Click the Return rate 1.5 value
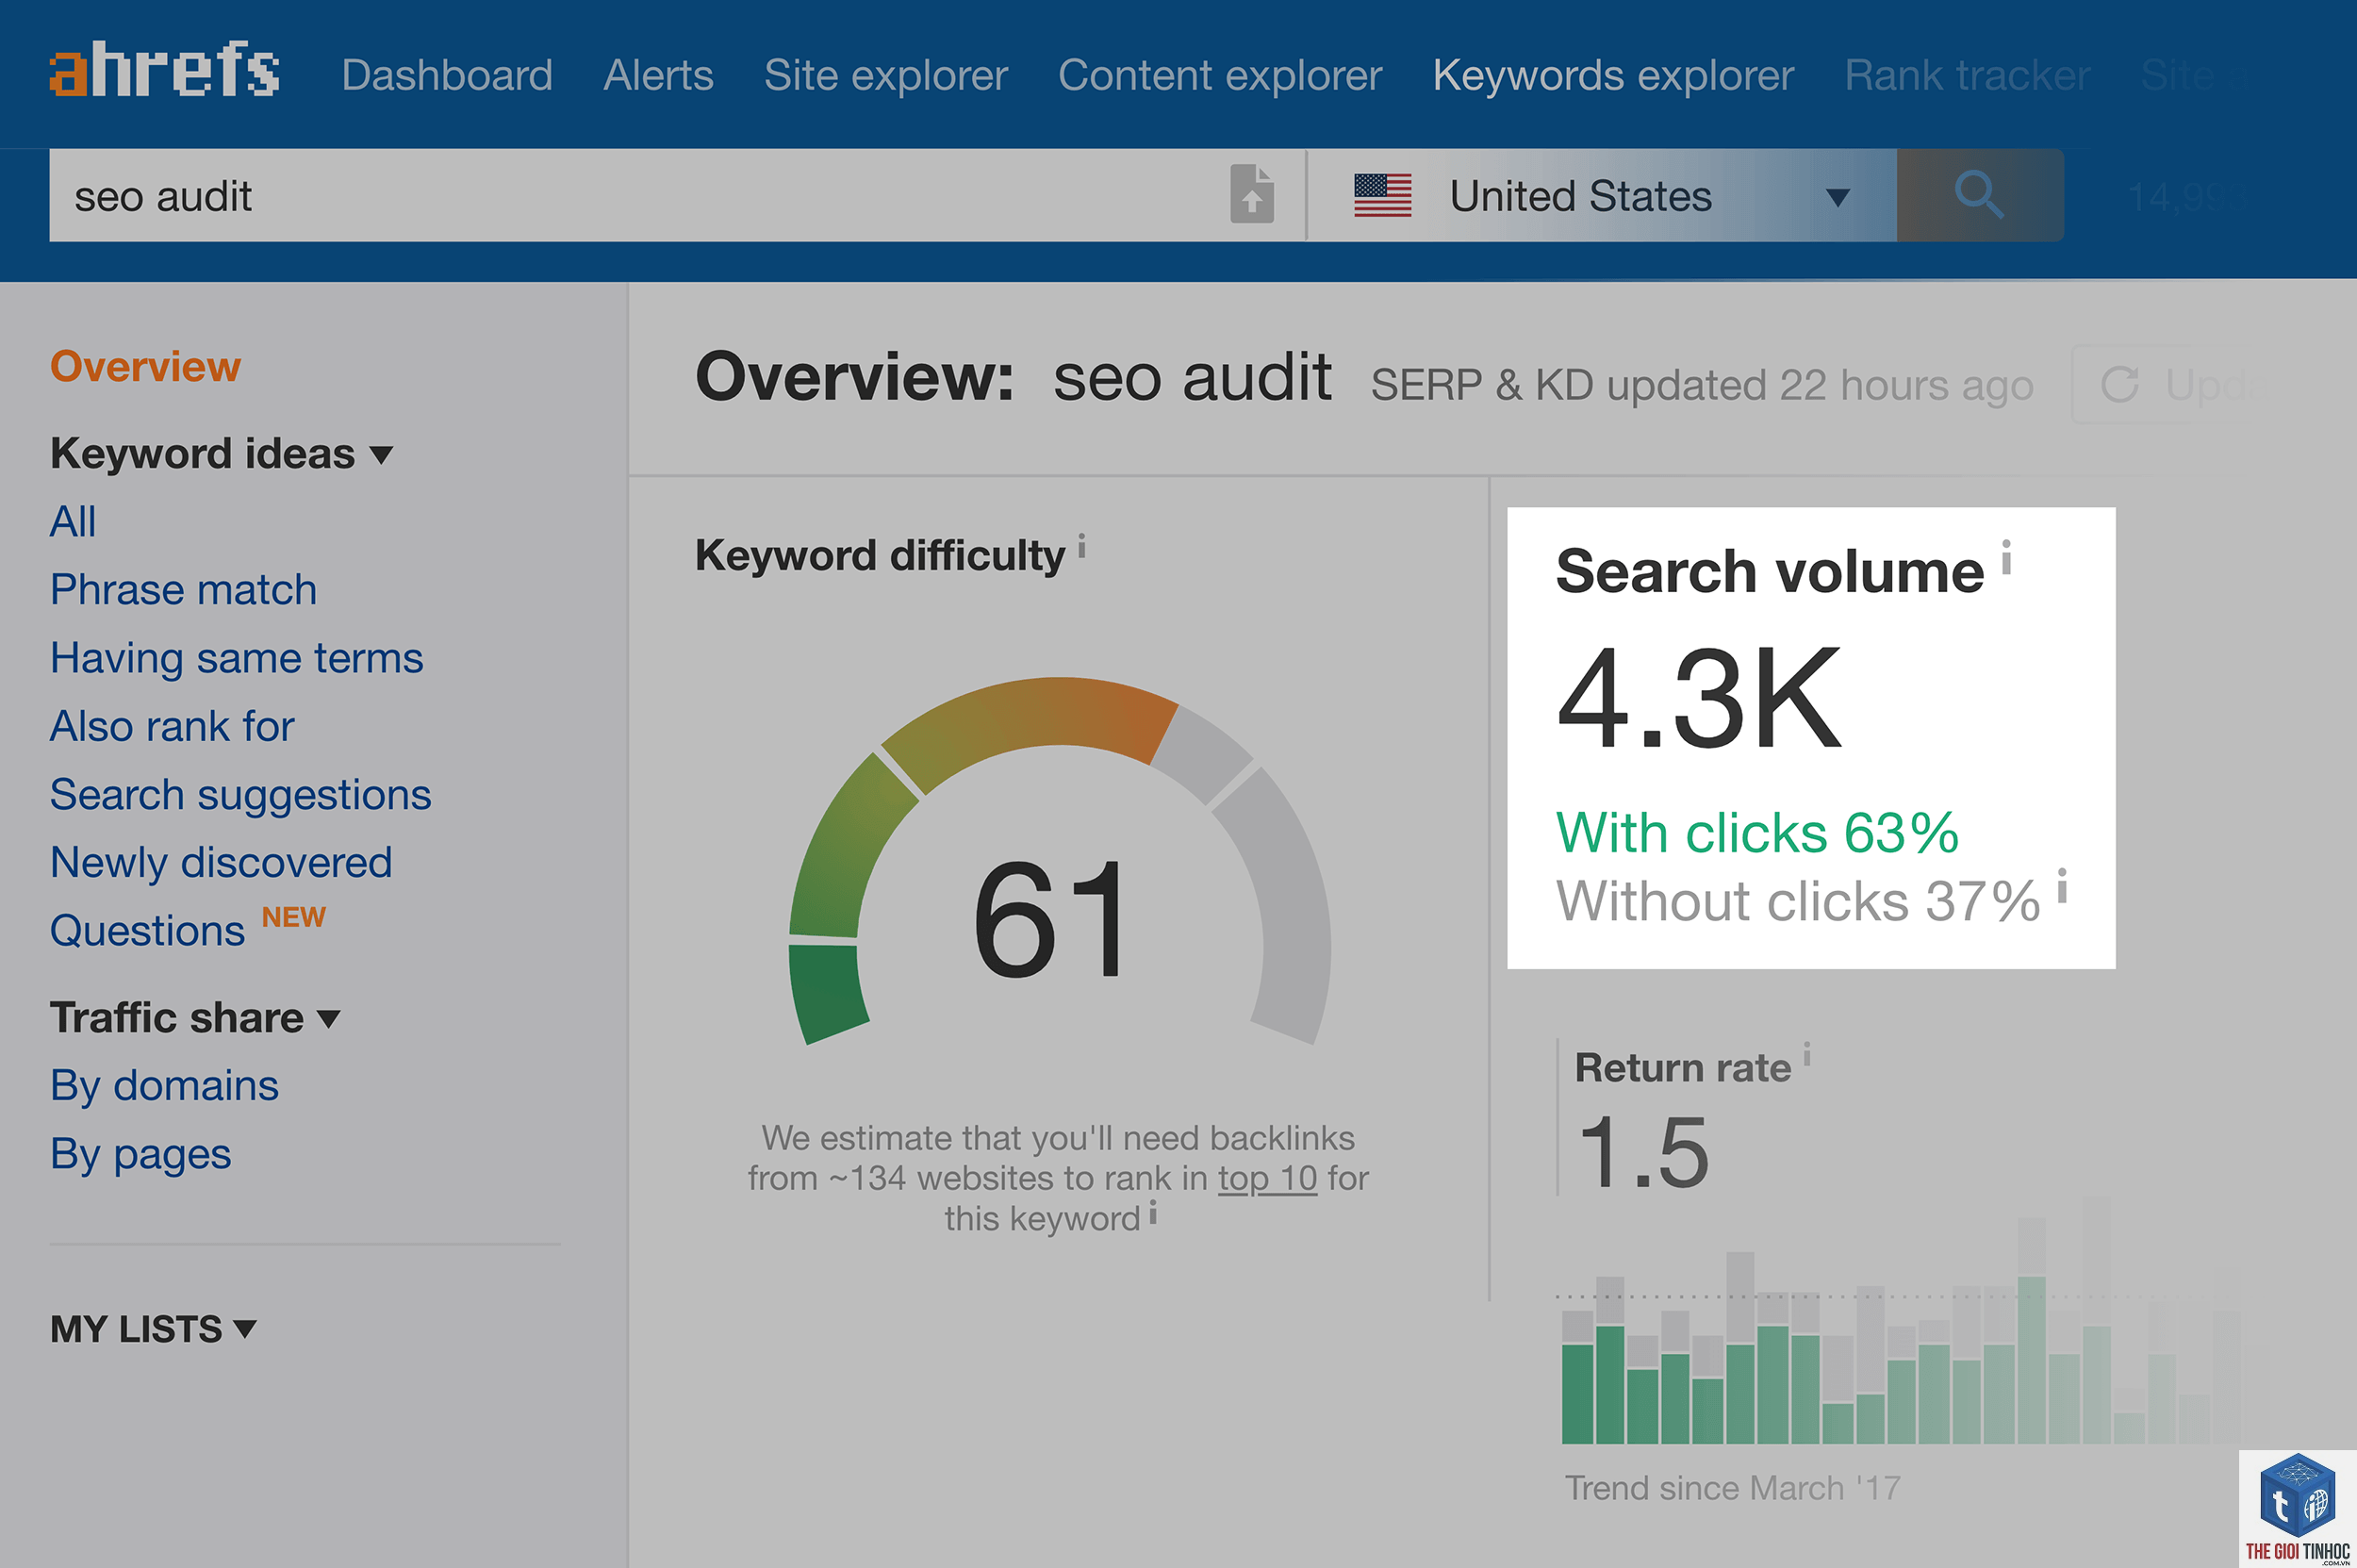Viewport: 2357px width, 1568px height. (x=1644, y=1152)
